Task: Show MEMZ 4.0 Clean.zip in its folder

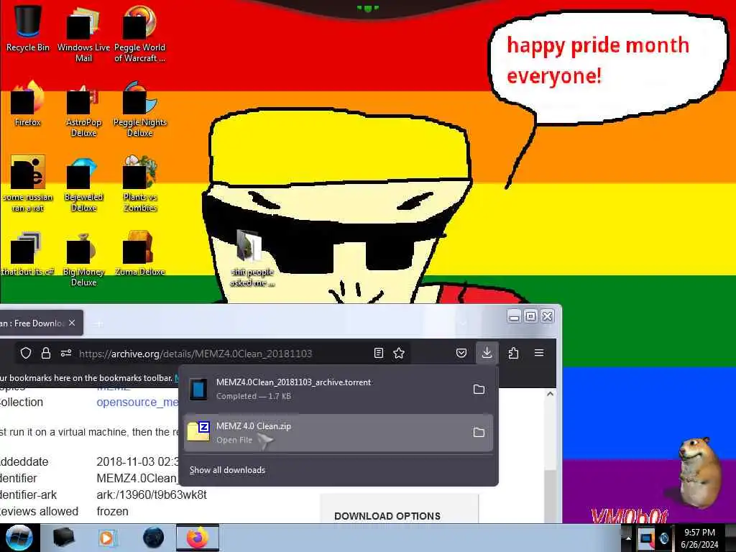Action: [x=479, y=432]
